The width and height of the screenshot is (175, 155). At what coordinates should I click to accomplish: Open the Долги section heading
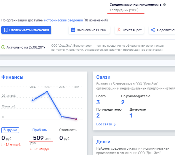point(103,142)
